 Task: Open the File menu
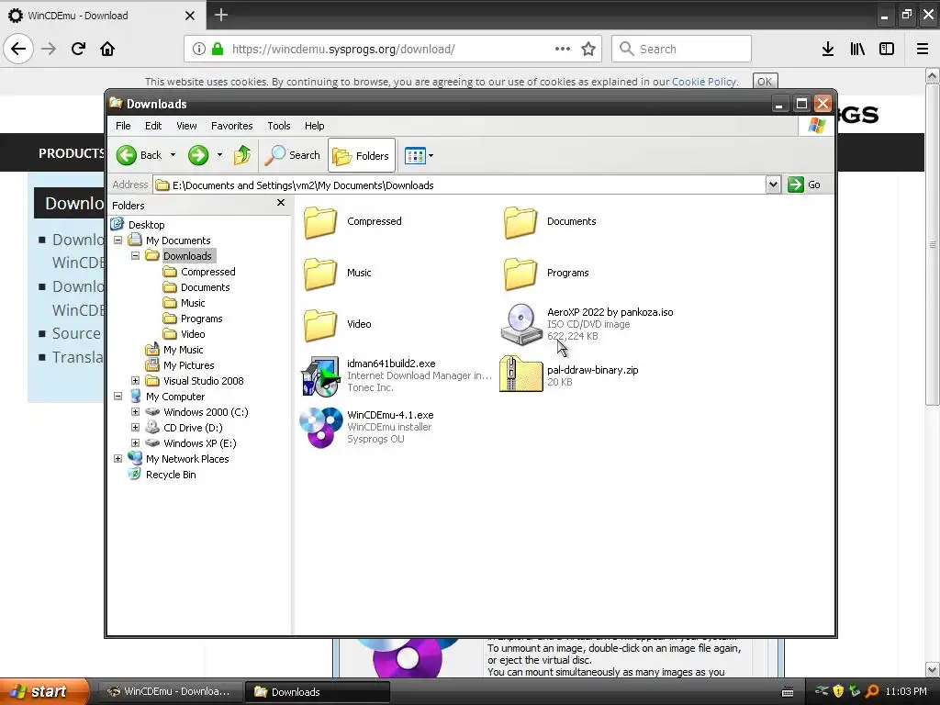[124, 126]
